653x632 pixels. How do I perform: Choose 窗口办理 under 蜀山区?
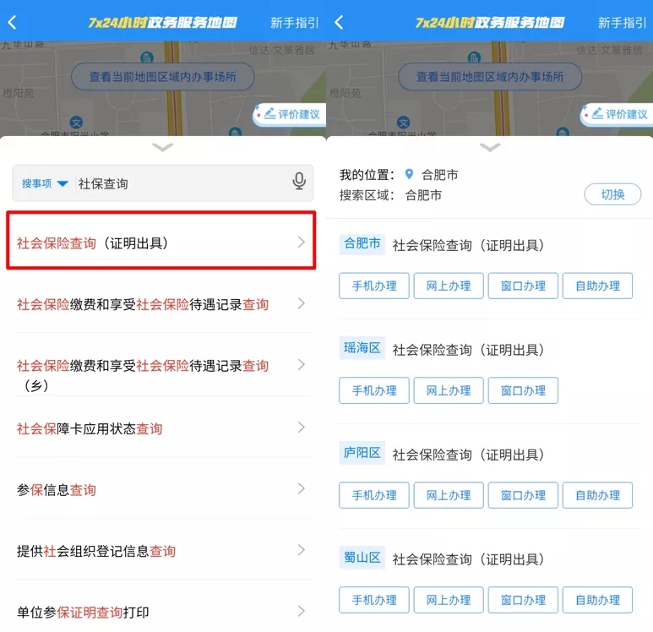click(523, 600)
